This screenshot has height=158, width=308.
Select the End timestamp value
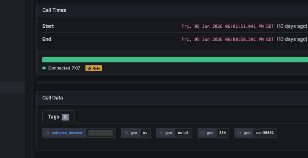tap(228, 39)
